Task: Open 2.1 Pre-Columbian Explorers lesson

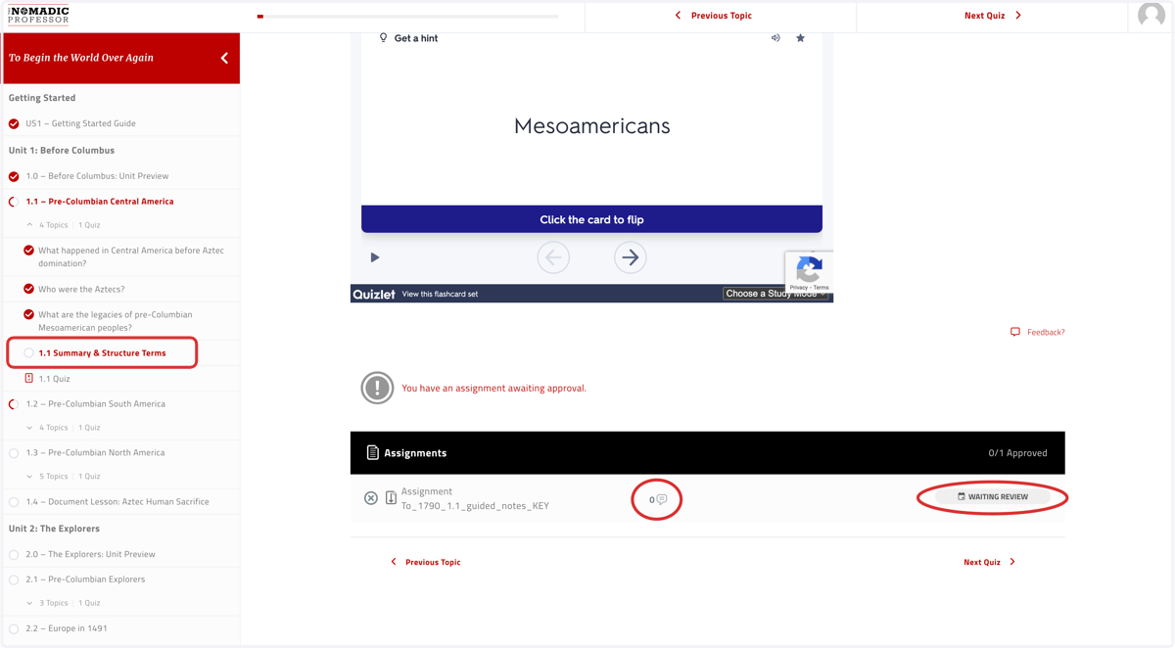Action: coord(85,579)
